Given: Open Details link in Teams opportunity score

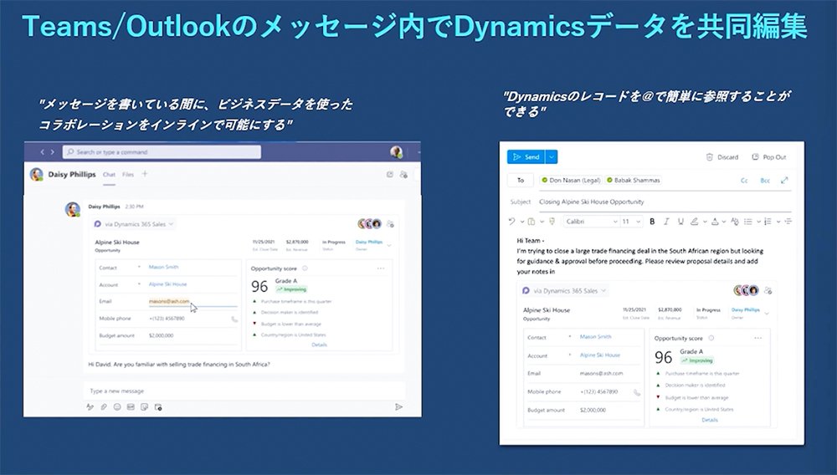Looking at the screenshot, I should 319,345.
